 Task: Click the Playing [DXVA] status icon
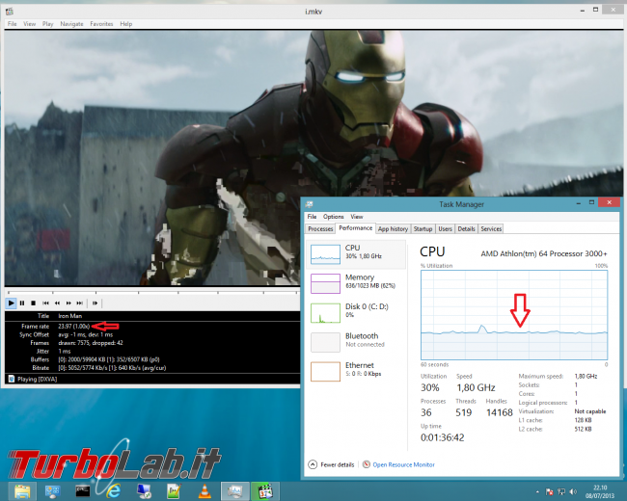pos(12,379)
